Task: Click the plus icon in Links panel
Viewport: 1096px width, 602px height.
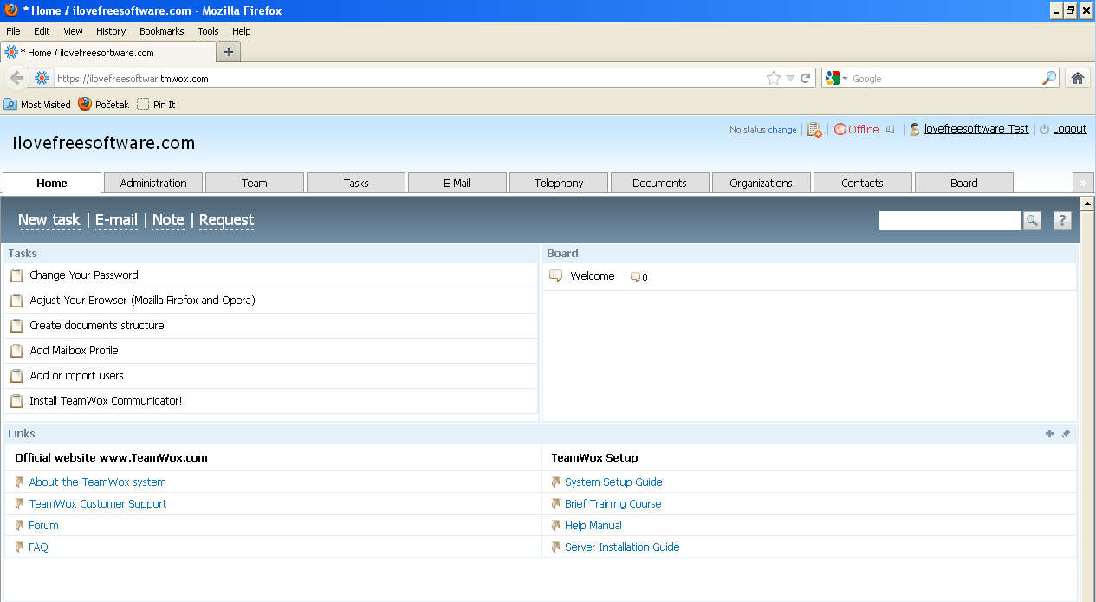Action: point(1049,434)
